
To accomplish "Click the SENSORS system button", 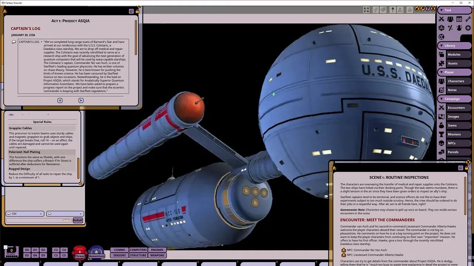I will [x=120, y=255].
